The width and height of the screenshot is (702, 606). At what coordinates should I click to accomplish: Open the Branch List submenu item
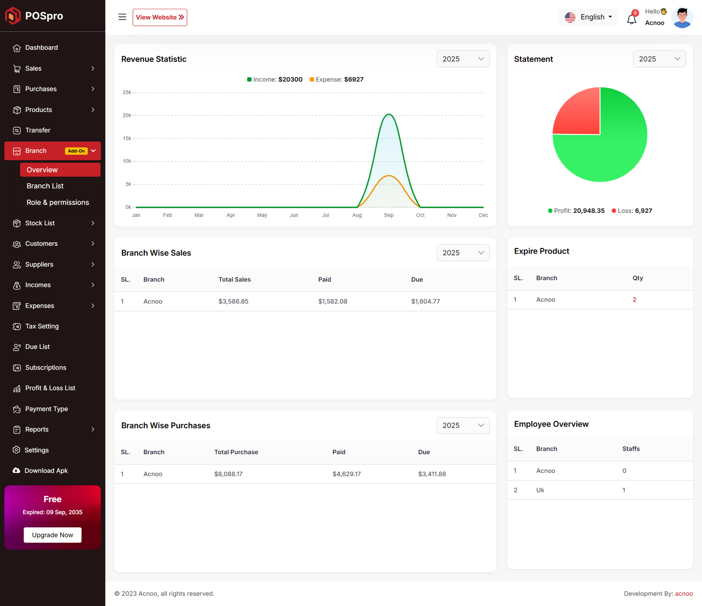pos(45,186)
